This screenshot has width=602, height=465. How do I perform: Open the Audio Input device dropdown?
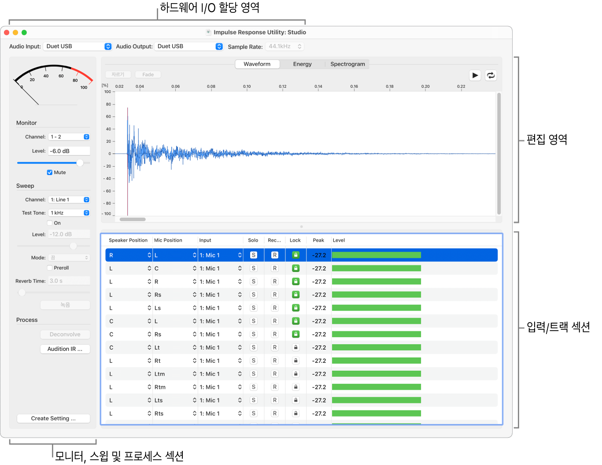point(78,46)
